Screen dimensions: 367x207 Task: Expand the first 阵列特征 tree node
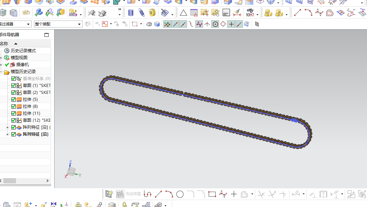tap(8, 128)
